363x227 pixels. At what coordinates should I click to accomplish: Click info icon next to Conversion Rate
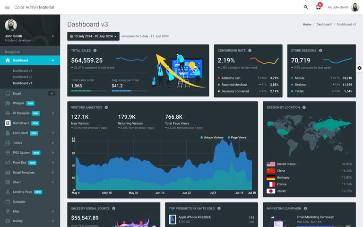pos(250,51)
